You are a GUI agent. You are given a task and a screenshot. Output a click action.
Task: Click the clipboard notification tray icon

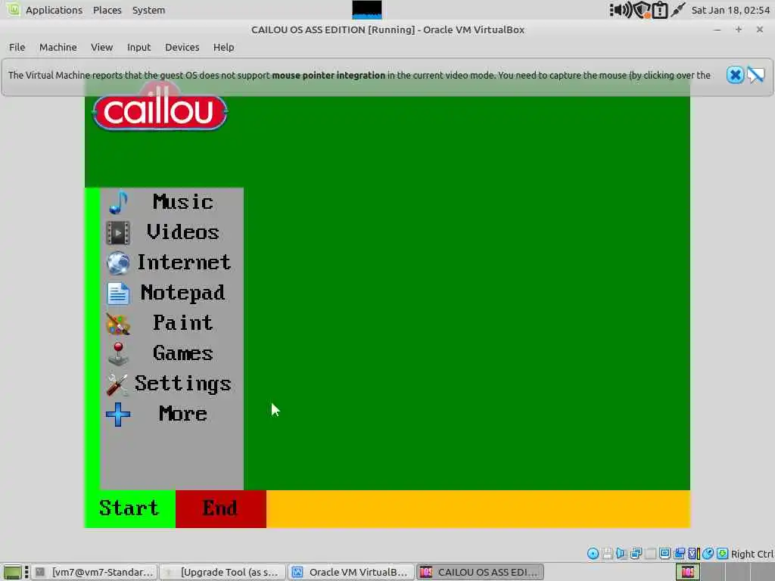tap(660, 10)
